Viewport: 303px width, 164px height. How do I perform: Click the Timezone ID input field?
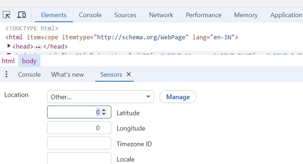pyautogui.click(x=79, y=143)
